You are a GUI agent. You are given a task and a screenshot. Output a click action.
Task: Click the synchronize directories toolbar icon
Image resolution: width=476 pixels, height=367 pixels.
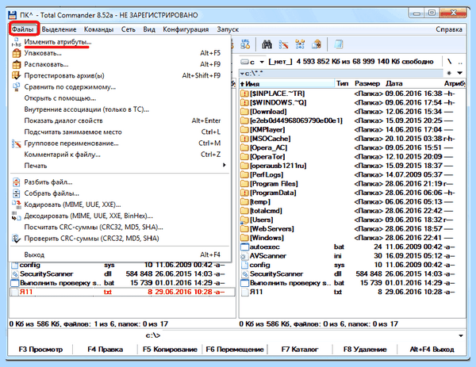pyautogui.click(x=300, y=44)
